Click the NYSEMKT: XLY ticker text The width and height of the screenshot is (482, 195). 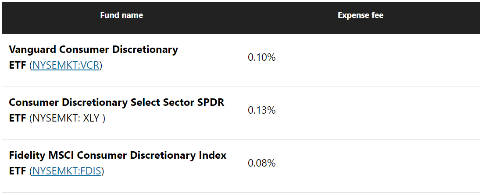click(67, 118)
